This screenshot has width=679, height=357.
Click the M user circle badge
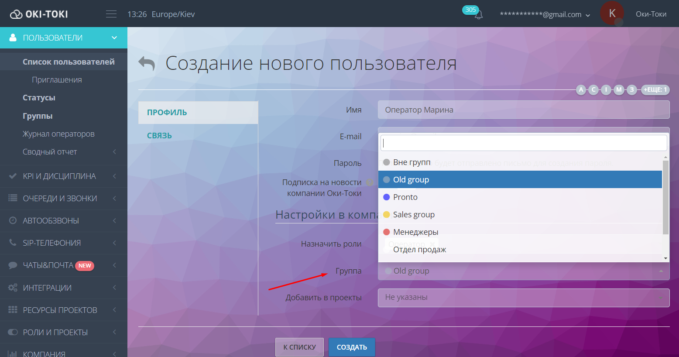coord(619,89)
